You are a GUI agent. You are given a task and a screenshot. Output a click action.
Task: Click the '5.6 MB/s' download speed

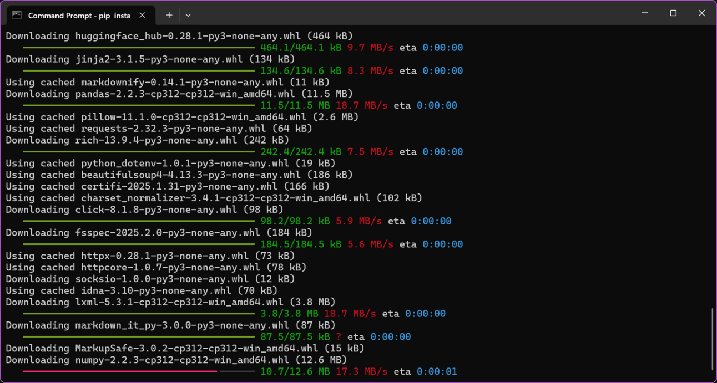click(x=370, y=244)
